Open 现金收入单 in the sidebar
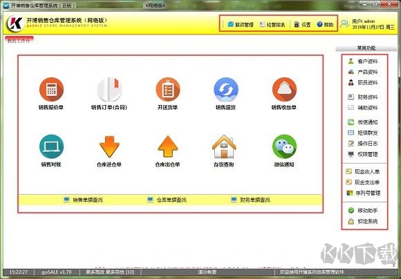401x279 pixels. click(x=363, y=172)
